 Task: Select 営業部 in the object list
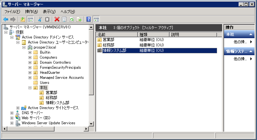coord(108,40)
